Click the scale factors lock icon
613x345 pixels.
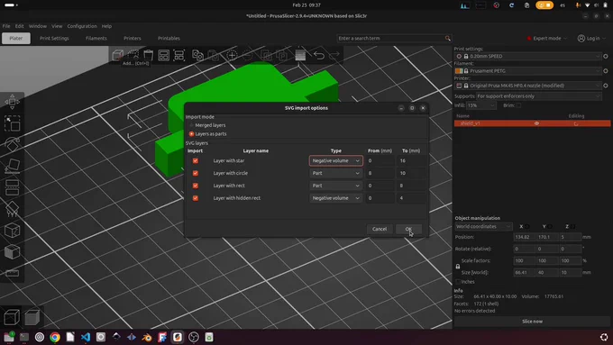coord(458,267)
